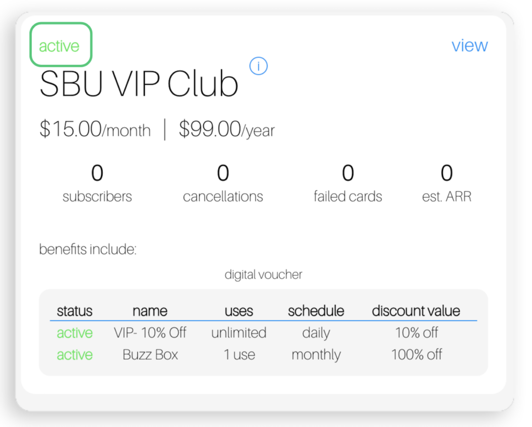Viewport: 532px width, 427px height.
Task: Click the digital voucher label
Action: pyautogui.click(x=263, y=275)
